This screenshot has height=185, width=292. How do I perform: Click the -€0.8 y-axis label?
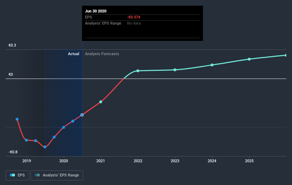tap(13, 152)
